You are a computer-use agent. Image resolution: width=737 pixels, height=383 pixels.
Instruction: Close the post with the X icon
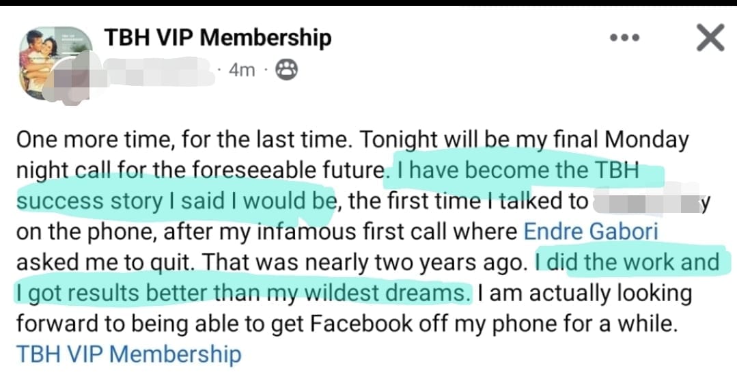710,38
